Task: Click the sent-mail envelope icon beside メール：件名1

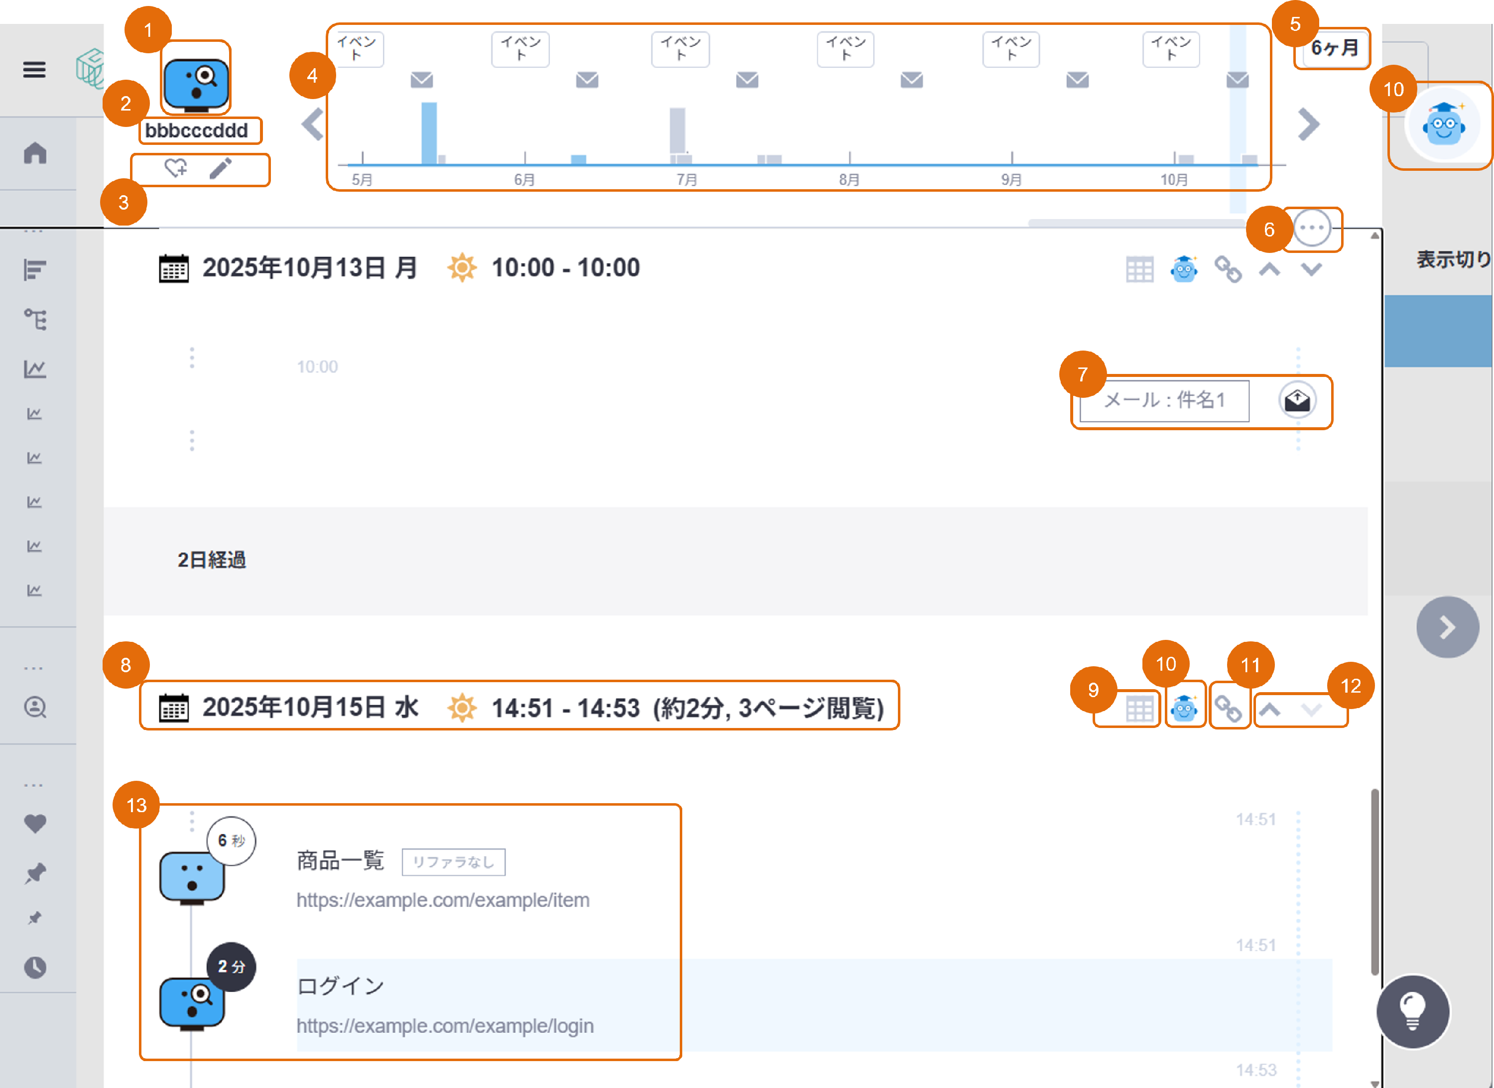Action: pyautogui.click(x=1297, y=400)
